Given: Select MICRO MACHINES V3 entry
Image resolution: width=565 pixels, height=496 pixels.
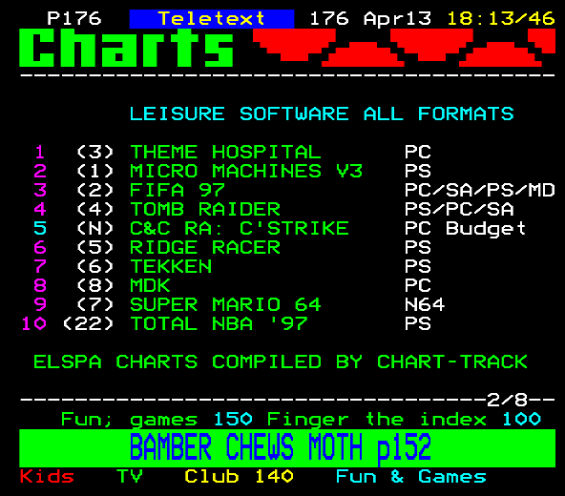Looking at the screenshot, I should [246, 171].
